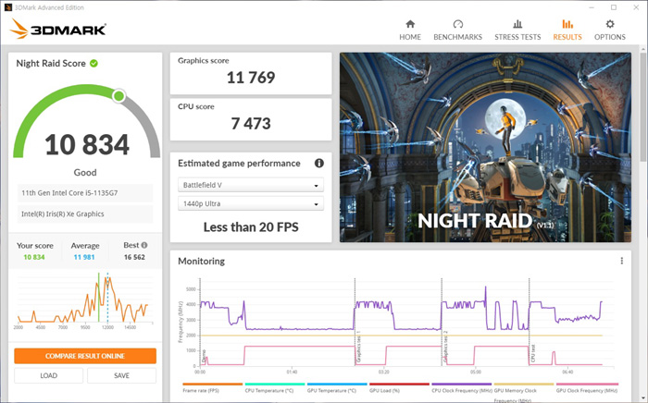Toggle Frame rate (FPS) legend swatch
Viewport: 648px width, 403px height.
click(x=212, y=384)
